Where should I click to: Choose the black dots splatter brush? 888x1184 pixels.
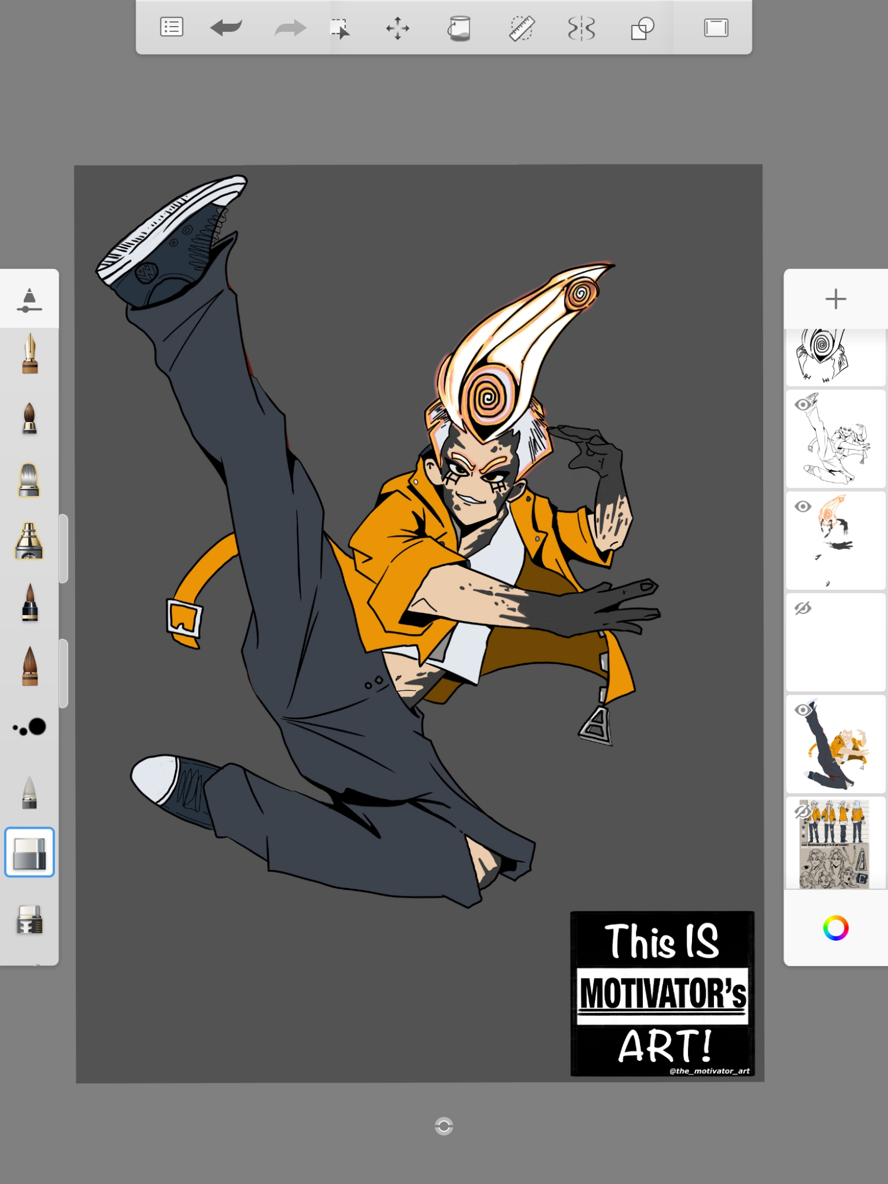tap(30, 727)
